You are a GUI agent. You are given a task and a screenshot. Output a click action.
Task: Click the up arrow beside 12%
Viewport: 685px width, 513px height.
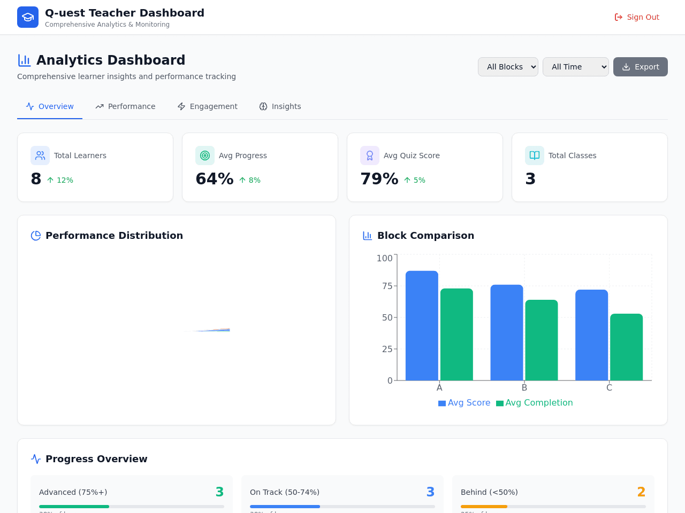(50, 180)
